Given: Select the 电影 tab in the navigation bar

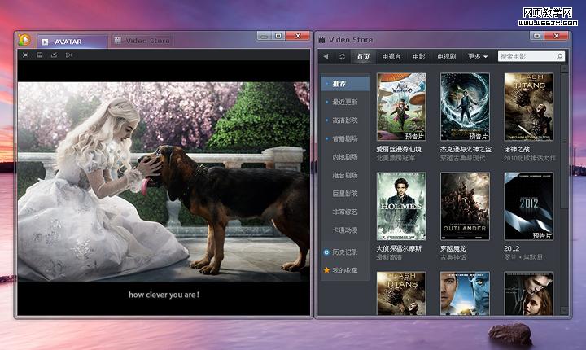Looking at the screenshot, I should tap(418, 57).
